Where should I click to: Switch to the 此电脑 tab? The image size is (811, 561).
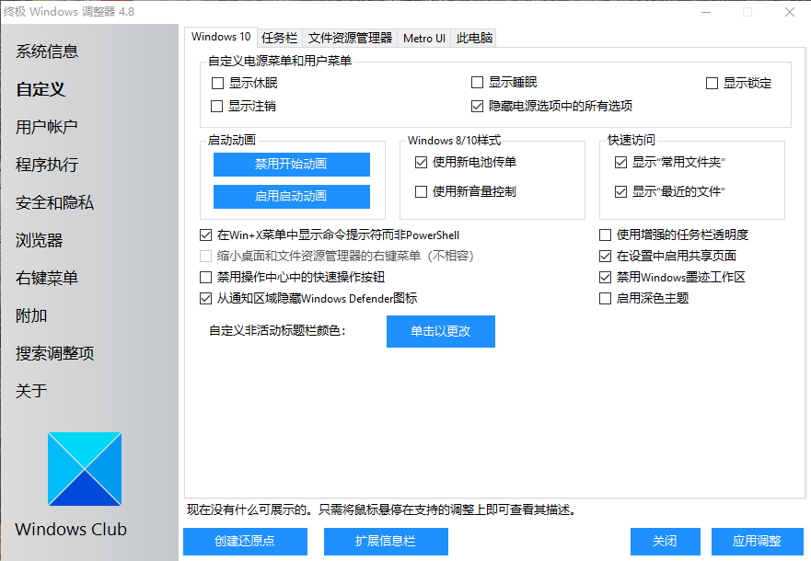click(473, 38)
